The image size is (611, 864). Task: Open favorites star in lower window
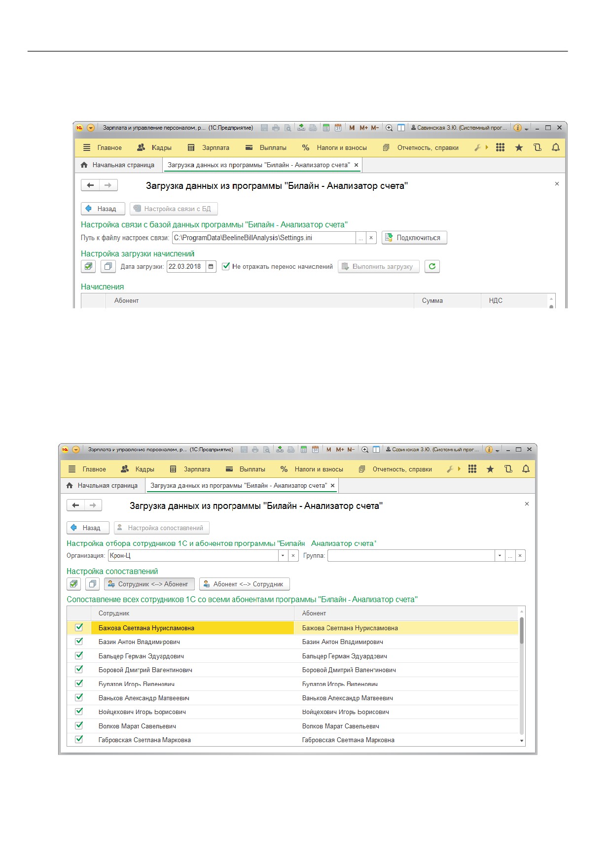click(490, 469)
